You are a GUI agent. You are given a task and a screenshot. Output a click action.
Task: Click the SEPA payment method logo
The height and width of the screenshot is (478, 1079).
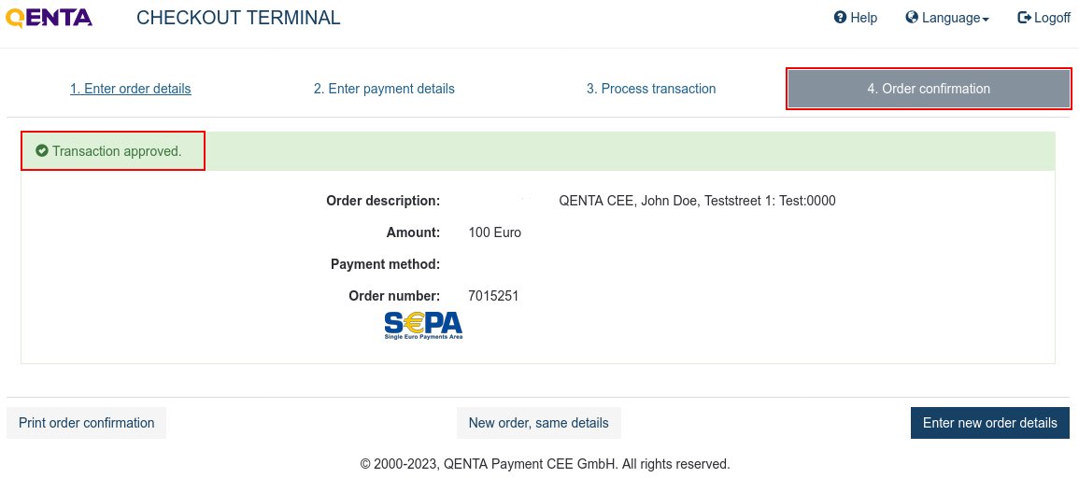point(423,325)
